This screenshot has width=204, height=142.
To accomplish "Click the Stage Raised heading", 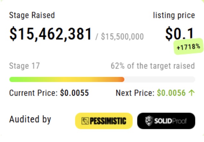I will [x=32, y=15].
